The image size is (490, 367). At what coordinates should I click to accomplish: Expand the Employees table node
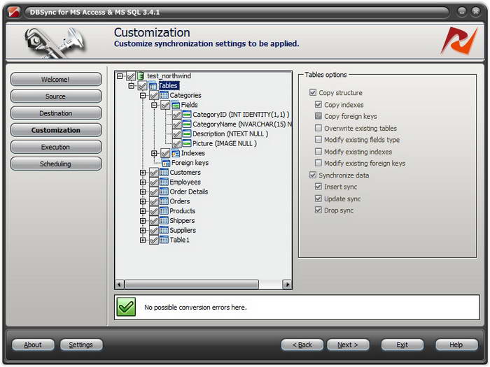(143, 182)
